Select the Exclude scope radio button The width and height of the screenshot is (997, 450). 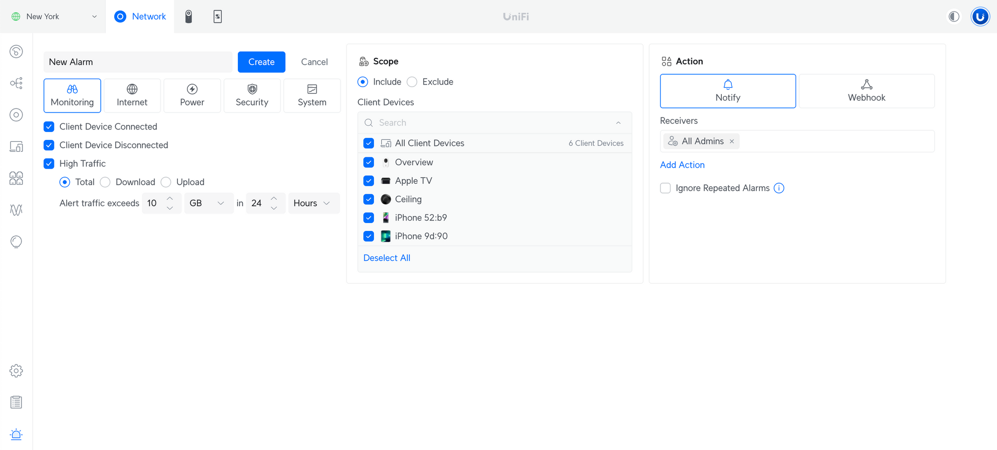pyautogui.click(x=412, y=82)
